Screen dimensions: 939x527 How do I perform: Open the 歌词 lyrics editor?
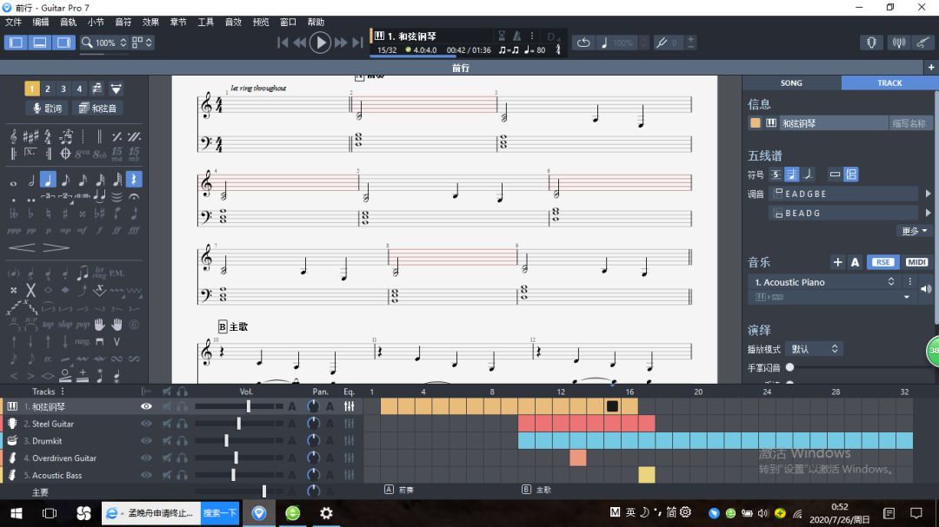tap(47, 109)
